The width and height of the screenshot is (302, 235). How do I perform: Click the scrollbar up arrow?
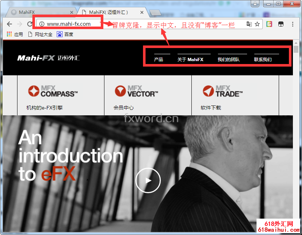(296, 43)
